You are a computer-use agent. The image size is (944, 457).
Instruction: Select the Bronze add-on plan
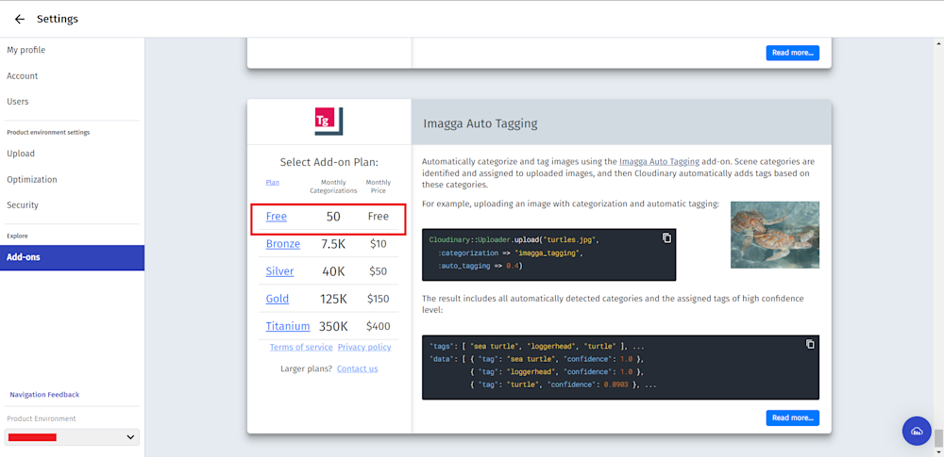[x=283, y=243]
